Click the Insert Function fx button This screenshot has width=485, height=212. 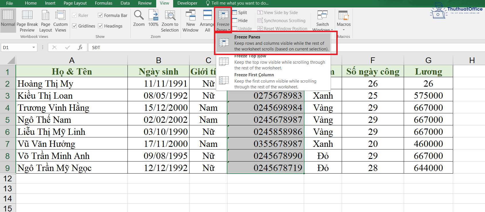pos(80,47)
